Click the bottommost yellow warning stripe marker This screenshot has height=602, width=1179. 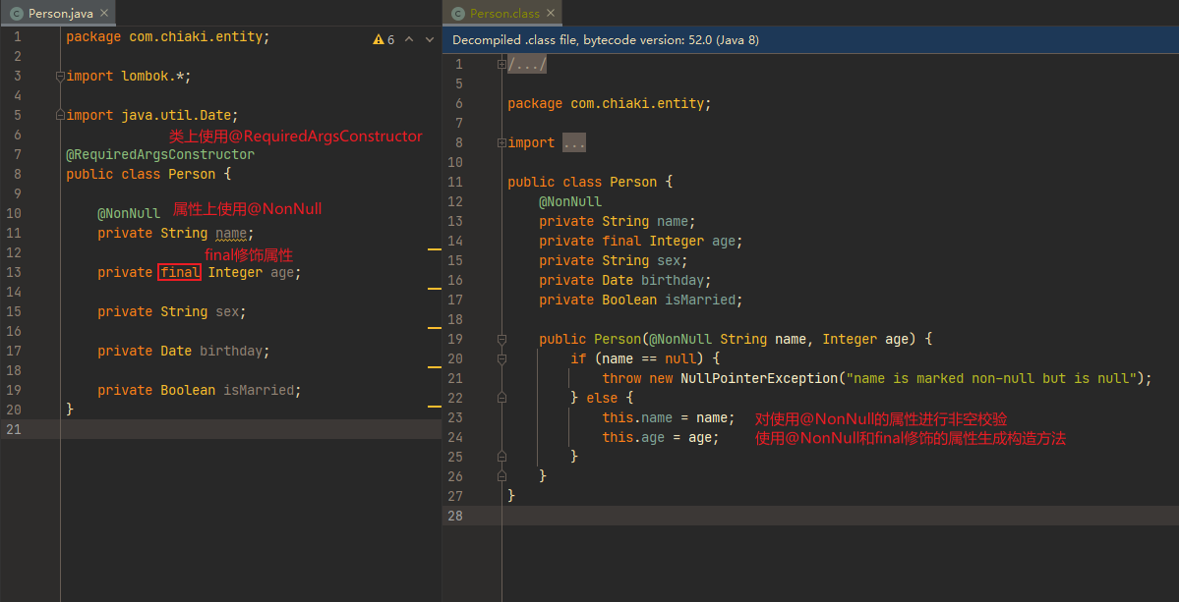[x=434, y=406]
